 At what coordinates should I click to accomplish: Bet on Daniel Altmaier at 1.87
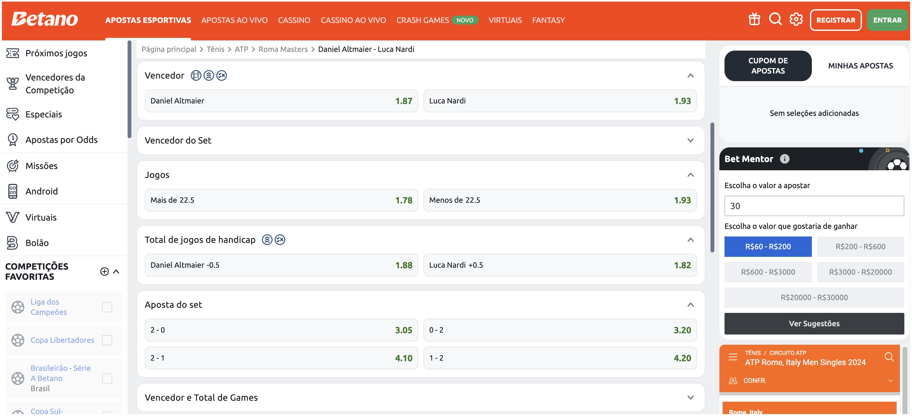pyautogui.click(x=281, y=101)
